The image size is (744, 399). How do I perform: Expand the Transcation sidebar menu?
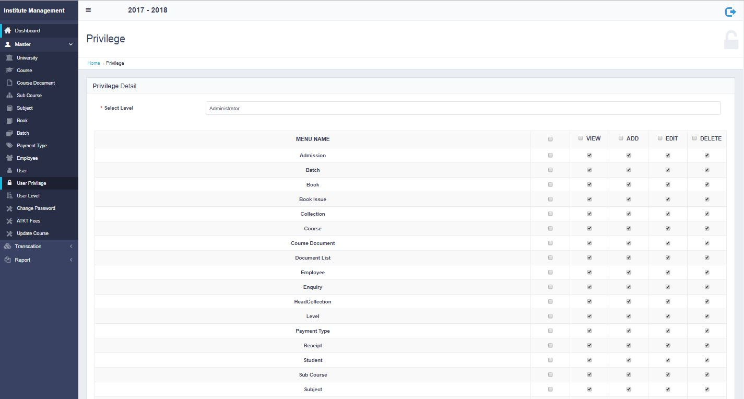[x=28, y=247]
